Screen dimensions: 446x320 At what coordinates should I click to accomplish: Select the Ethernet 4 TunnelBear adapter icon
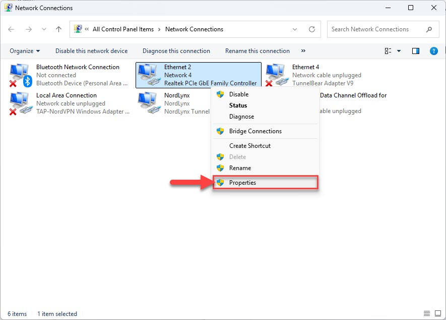pos(276,75)
